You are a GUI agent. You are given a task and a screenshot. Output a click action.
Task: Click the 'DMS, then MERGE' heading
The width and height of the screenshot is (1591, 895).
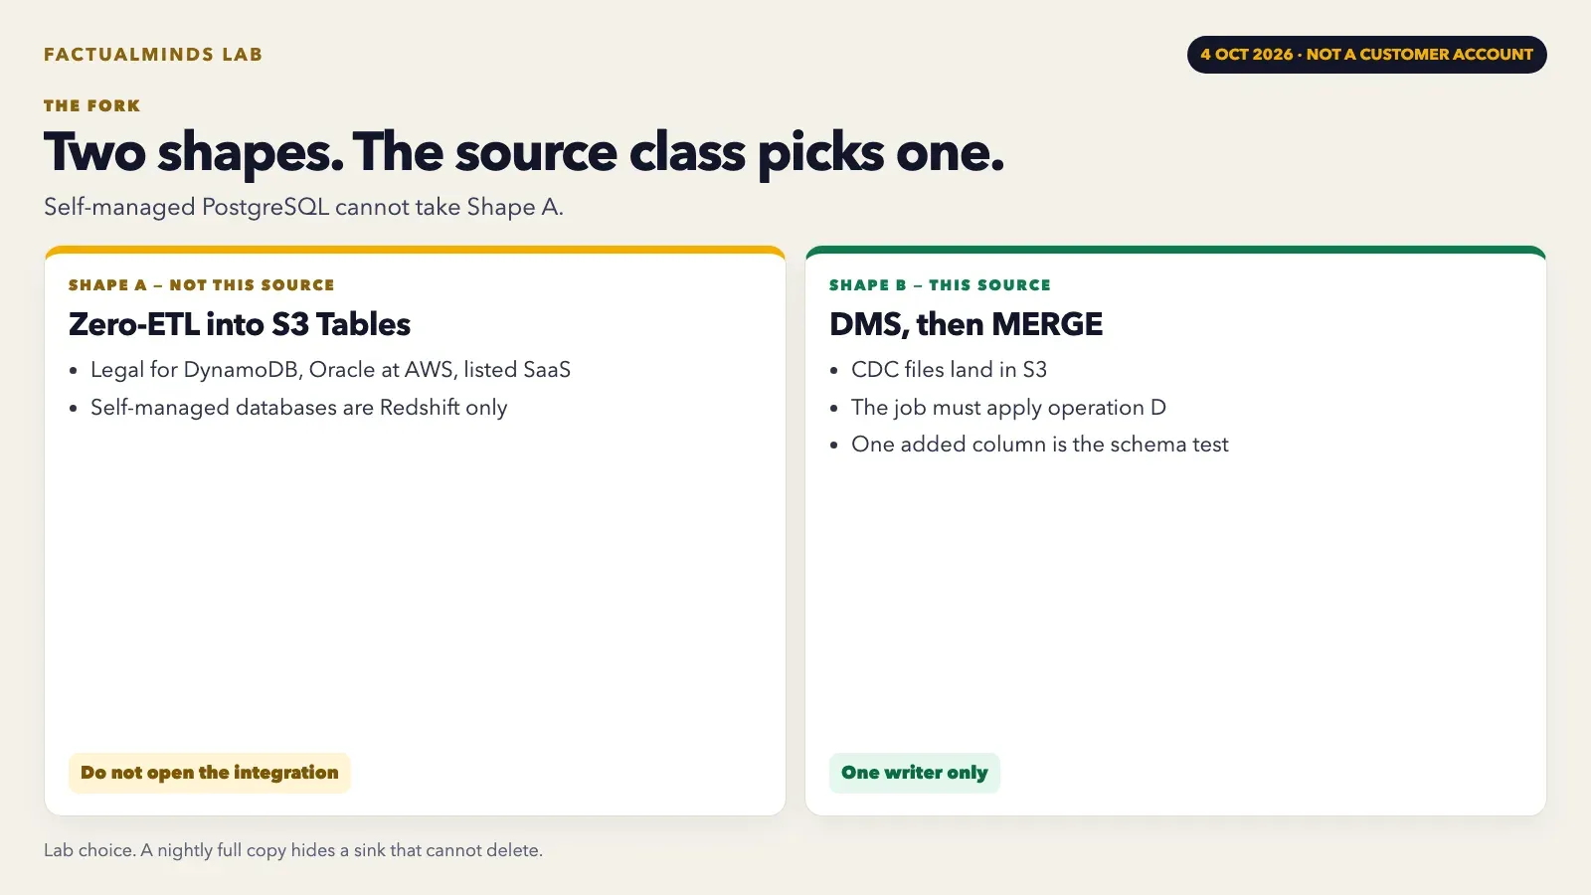(966, 324)
